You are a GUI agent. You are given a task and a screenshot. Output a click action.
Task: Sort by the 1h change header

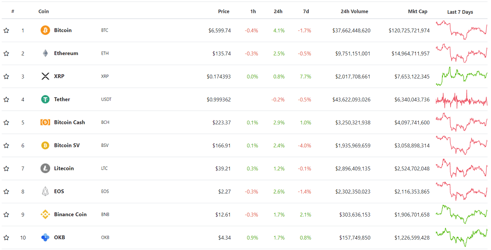click(253, 11)
